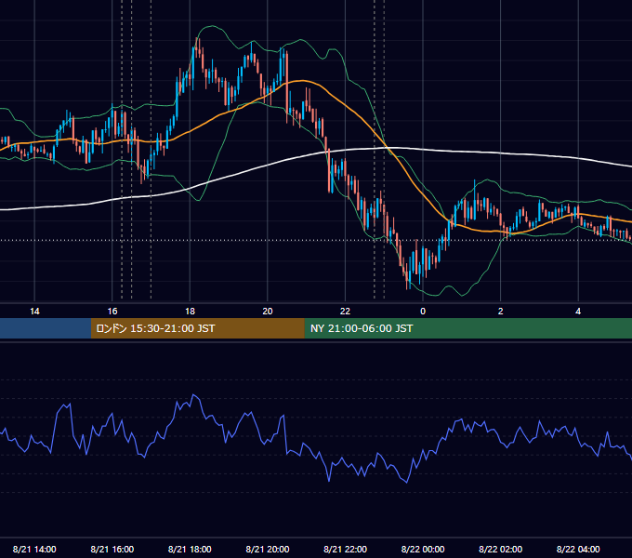
Task: Click the blue session bar before London
Action: [x=46, y=328]
